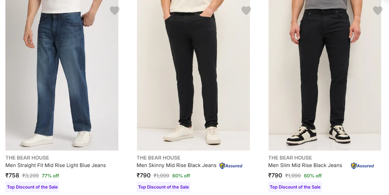Click Top Discount tag on Slim Black Jeans
389x195 pixels.
(295, 187)
